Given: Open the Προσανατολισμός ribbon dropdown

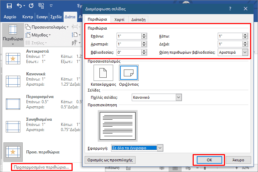Looking at the screenshot, I should click(x=47, y=27).
